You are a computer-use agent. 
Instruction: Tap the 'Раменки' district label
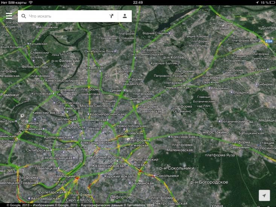point(9,95)
